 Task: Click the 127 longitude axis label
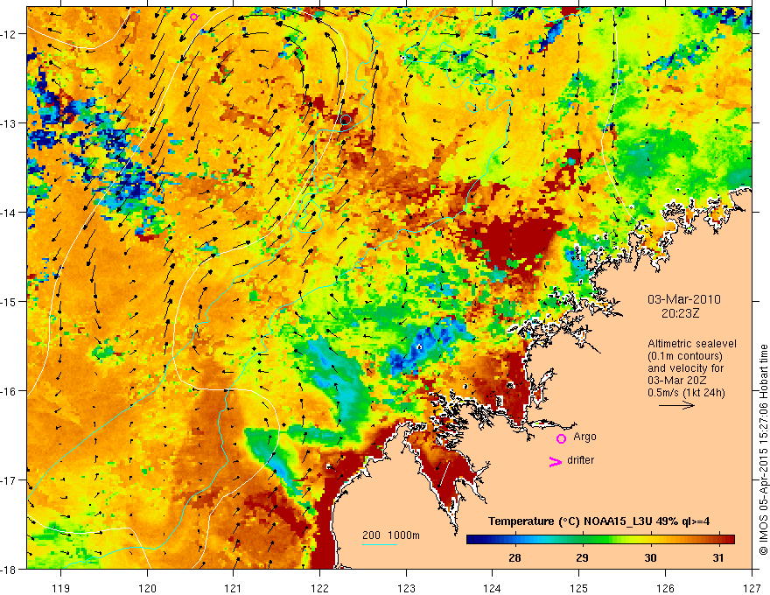(x=752, y=588)
